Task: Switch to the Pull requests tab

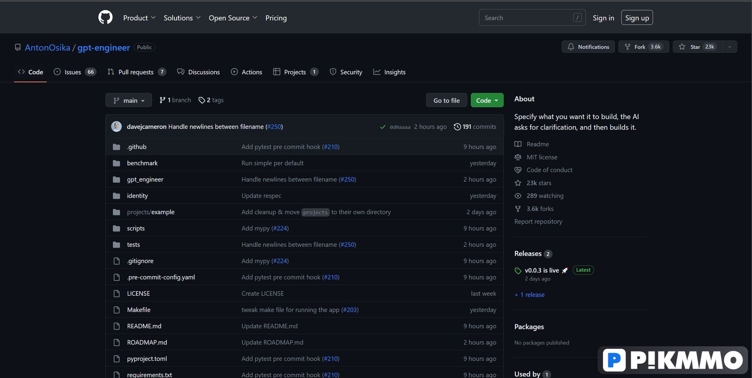Action: 137,72
